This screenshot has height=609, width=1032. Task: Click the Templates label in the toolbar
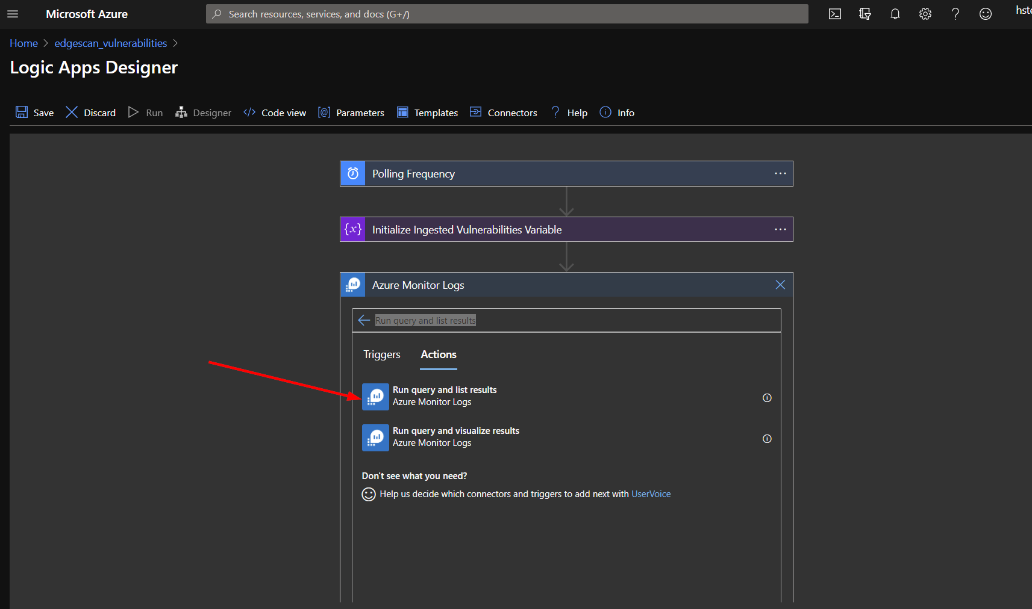436,113
